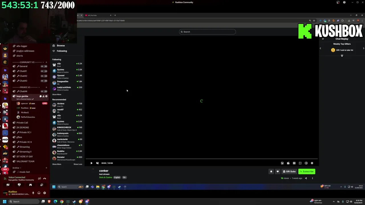Open LadyLuckSlots channel in sidebar
Screen dimensions: 365x205
point(67,89)
